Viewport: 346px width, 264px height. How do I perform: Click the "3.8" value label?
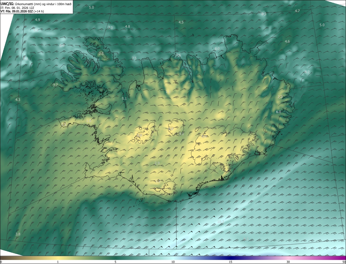pos(18,234)
